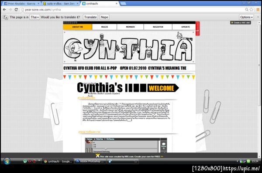Viewport: 262px width, 173px height.
Task: Click the Translate button
Action: [90, 17]
